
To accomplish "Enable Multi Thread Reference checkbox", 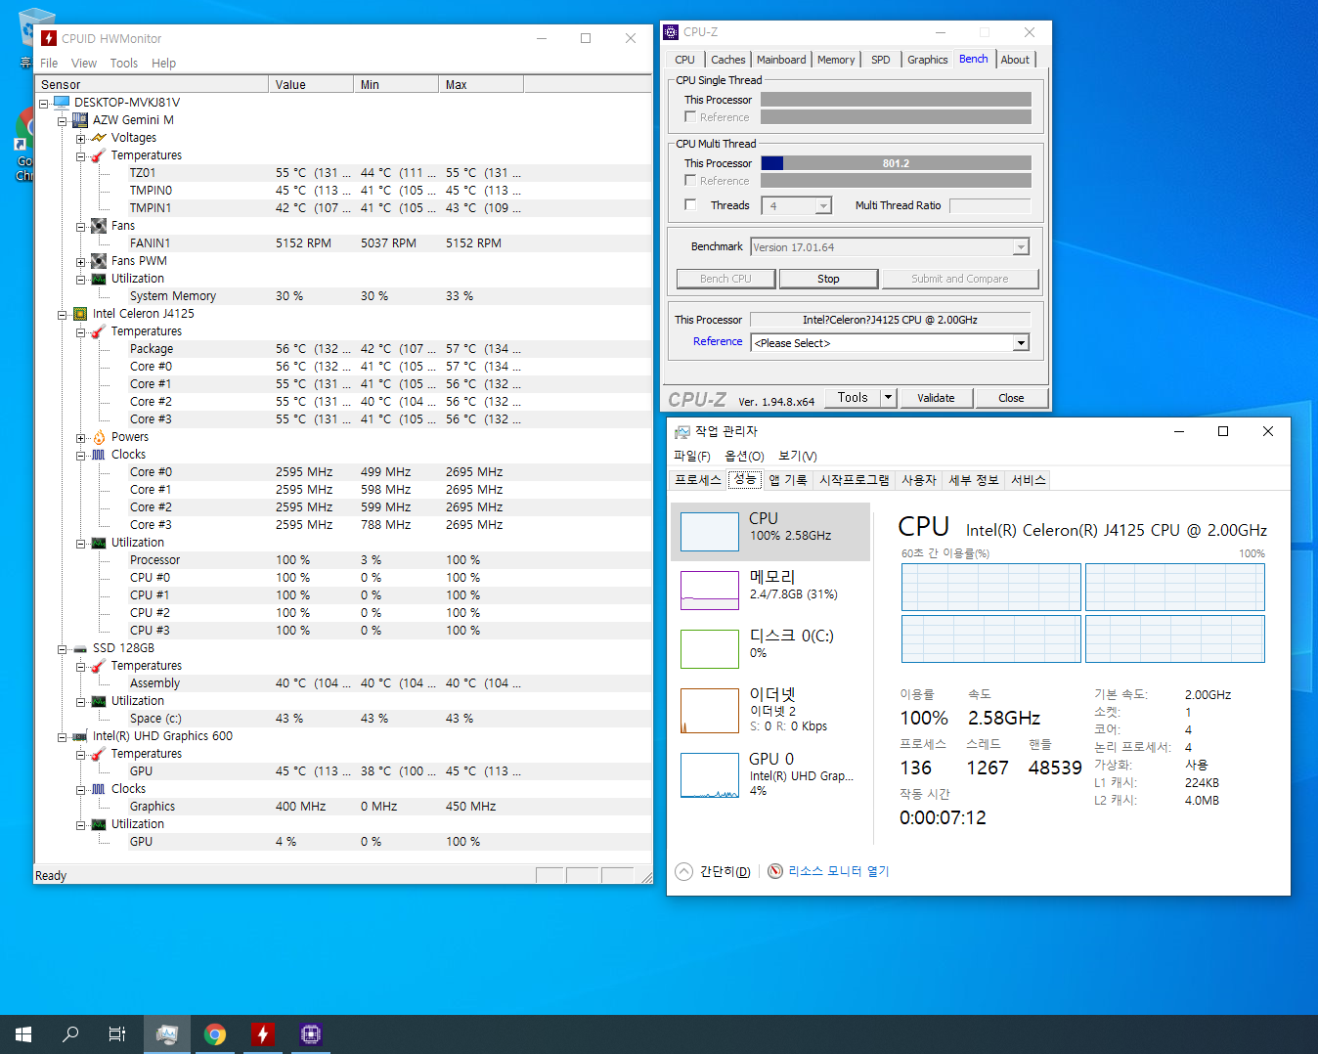I will point(690,181).
